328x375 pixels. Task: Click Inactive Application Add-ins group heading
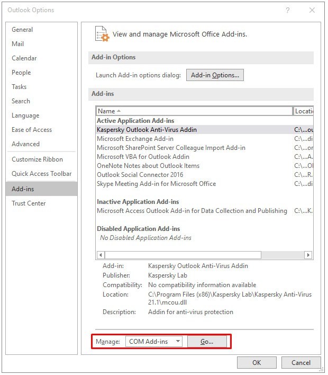138,202
